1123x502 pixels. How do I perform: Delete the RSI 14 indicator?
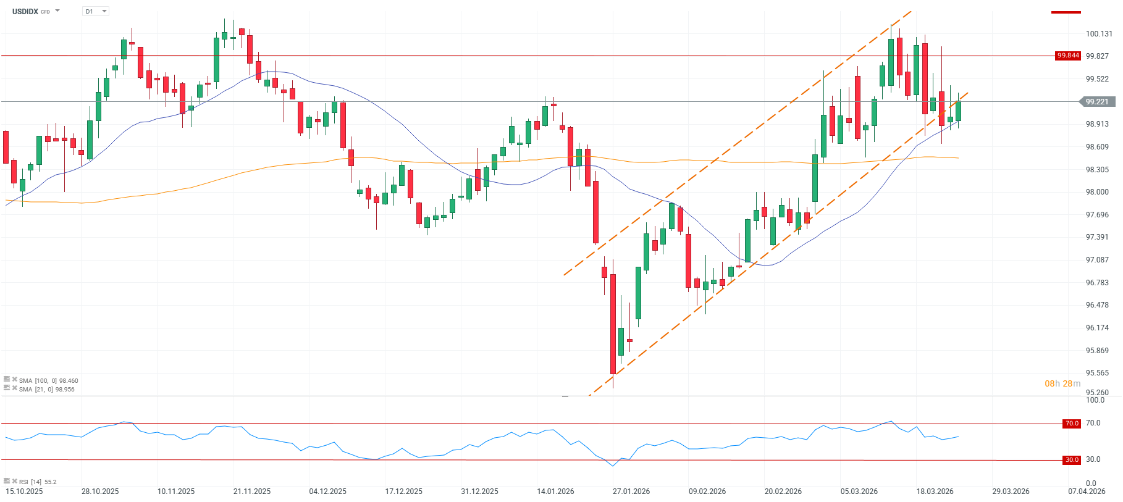click(14, 481)
